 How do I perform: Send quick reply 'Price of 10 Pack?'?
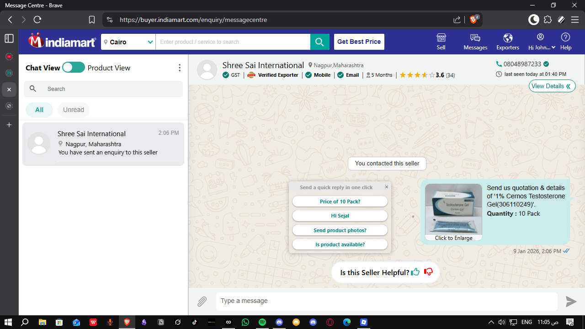(x=340, y=202)
